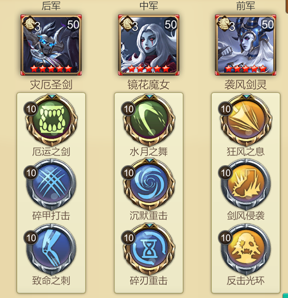Select the 厄运之剑 skill icon
288x298 pixels.
52,120
